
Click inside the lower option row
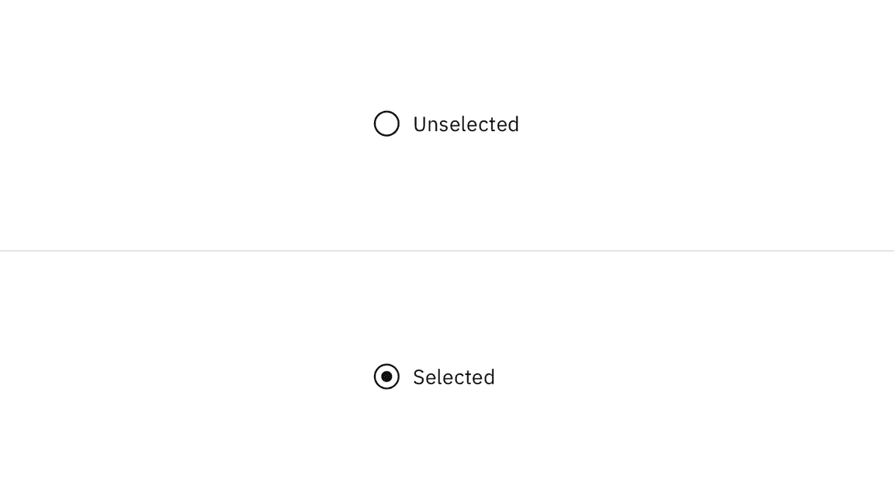(x=435, y=377)
